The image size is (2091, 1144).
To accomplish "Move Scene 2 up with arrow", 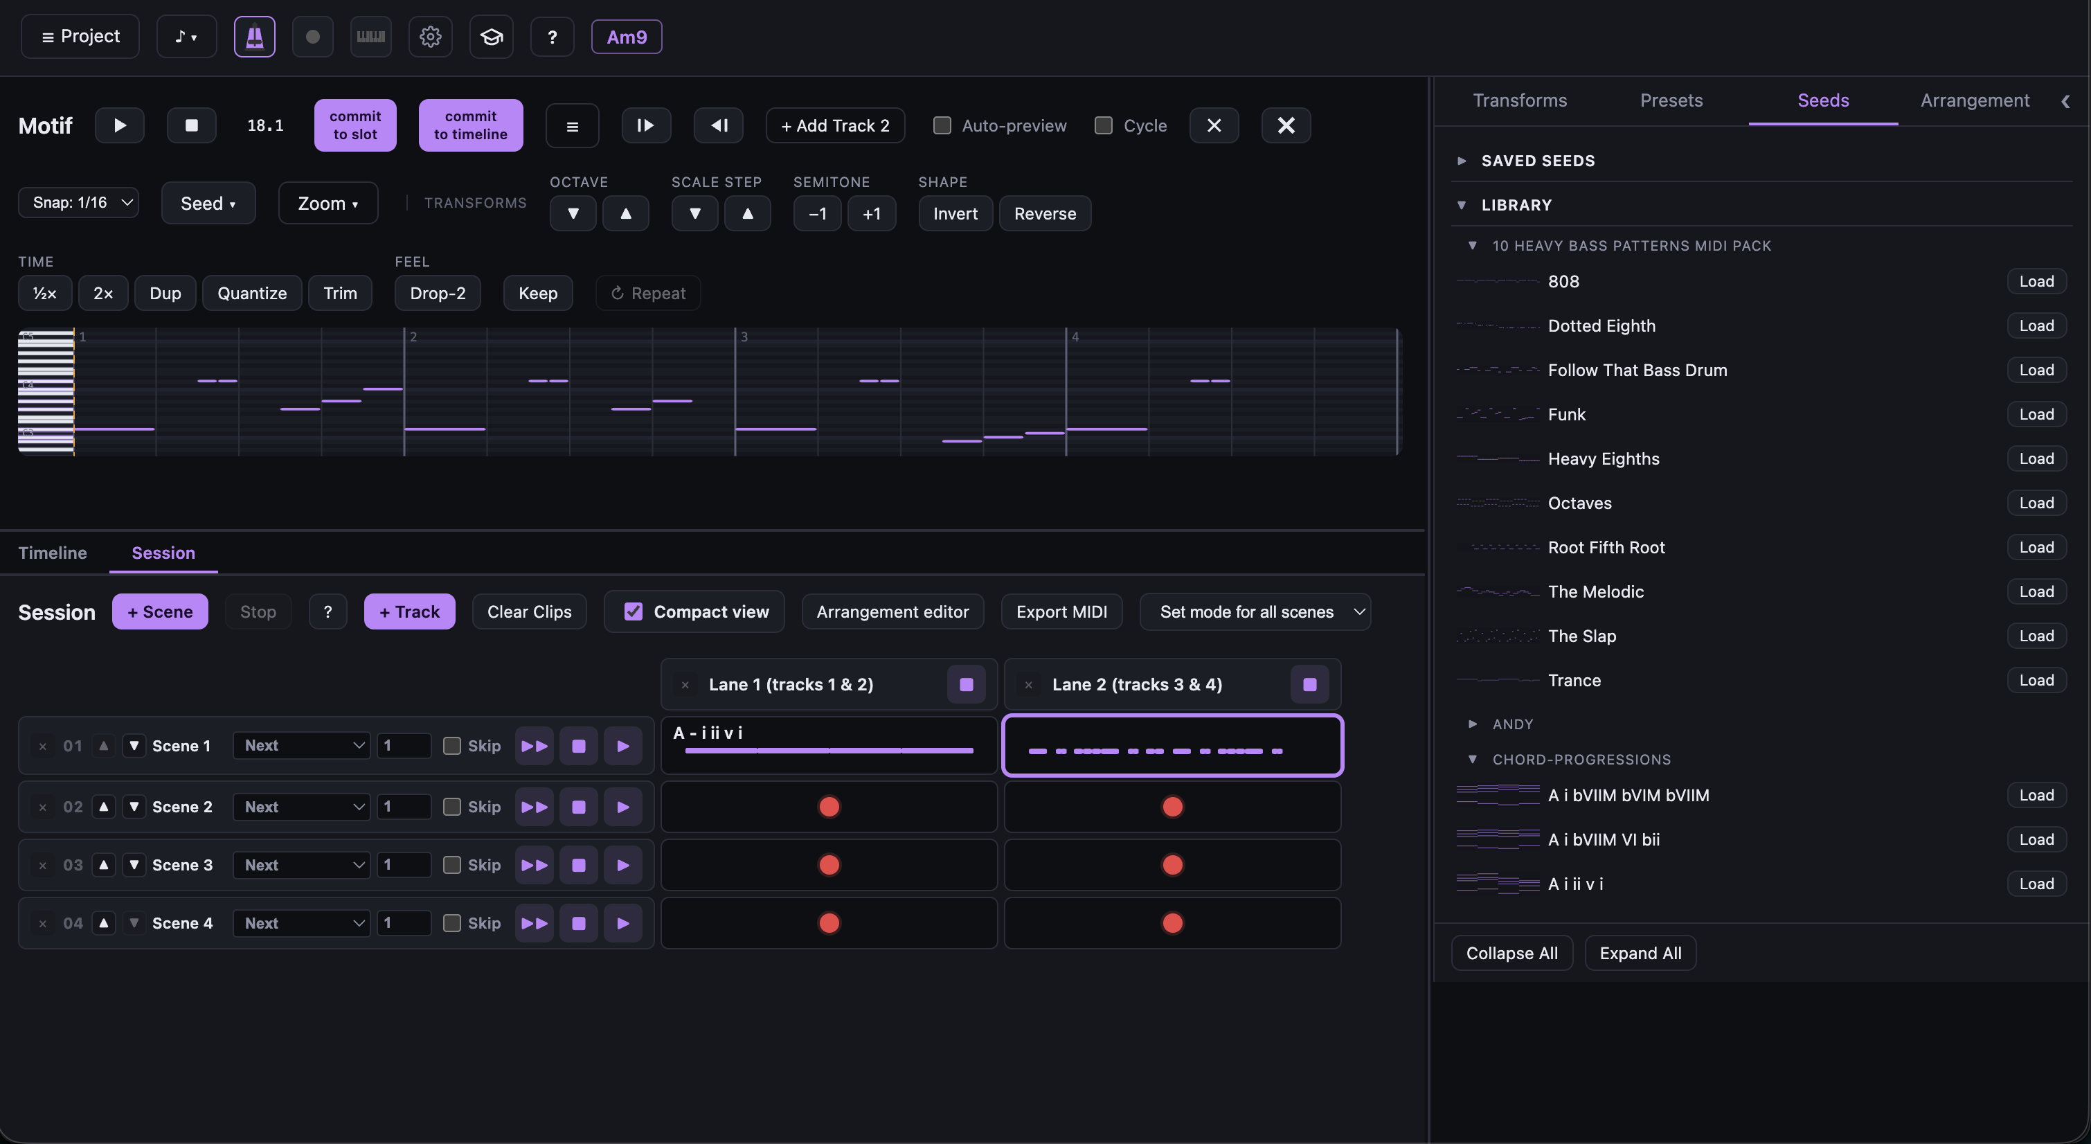I will pyautogui.click(x=103, y=806).
